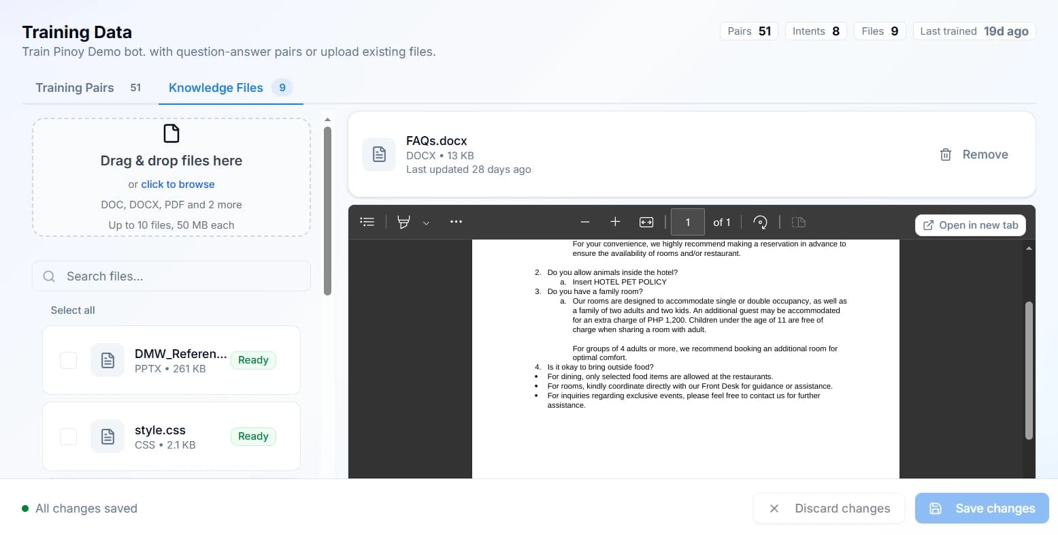Click the 'click to browse' link
The height and width of the screenshot is (535, 1058).
click(178, 184)
